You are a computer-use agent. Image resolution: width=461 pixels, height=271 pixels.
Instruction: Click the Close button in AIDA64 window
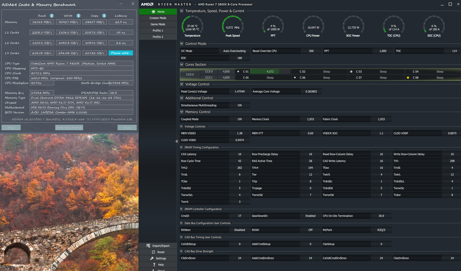pos(127,127)
